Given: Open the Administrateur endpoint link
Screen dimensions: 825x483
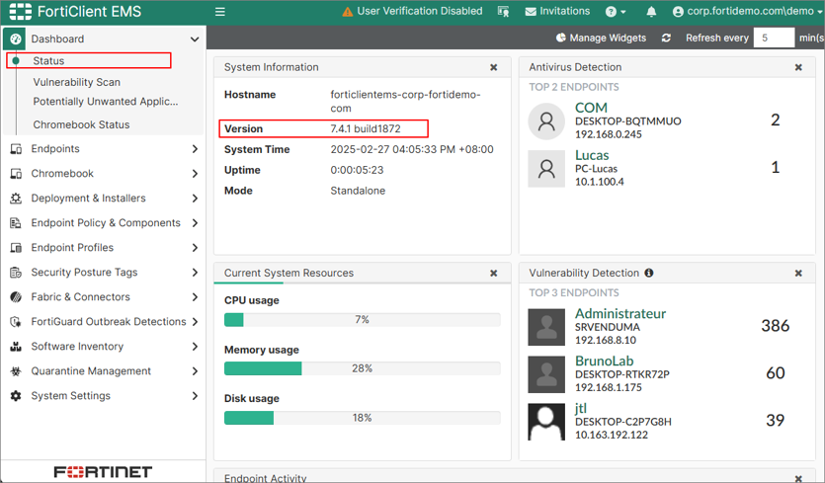Looking at the screenshot, I should tap(620, 313).
